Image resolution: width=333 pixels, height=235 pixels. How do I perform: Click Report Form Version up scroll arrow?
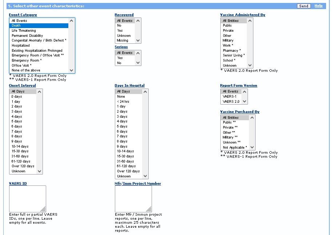245,91
